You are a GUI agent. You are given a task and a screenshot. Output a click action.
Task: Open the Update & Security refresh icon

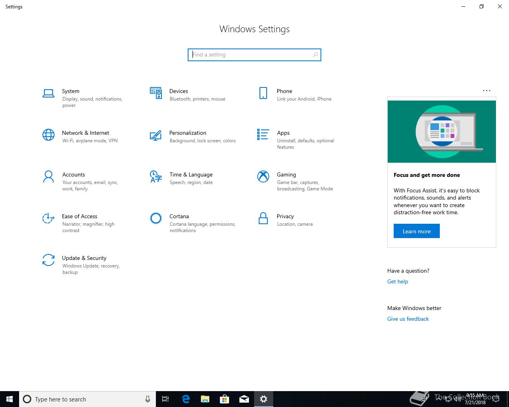coord(49,260)
